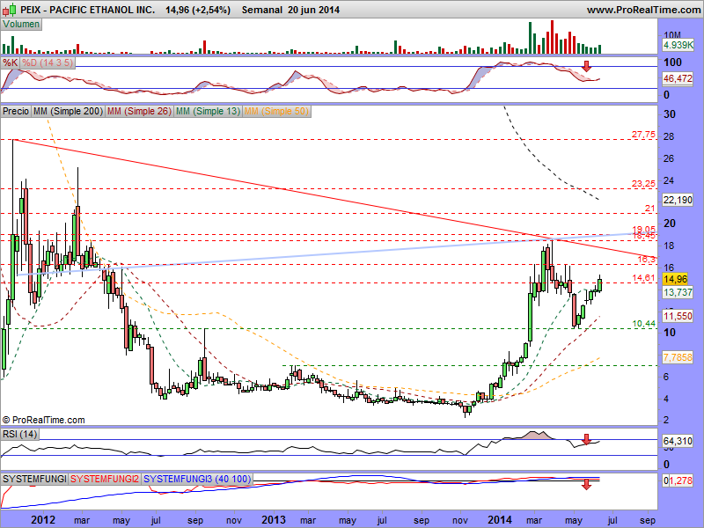The height and width of the screenshot is (528, 704).
Task: Click the green 10,44 support label
Action: coord(644,323)
